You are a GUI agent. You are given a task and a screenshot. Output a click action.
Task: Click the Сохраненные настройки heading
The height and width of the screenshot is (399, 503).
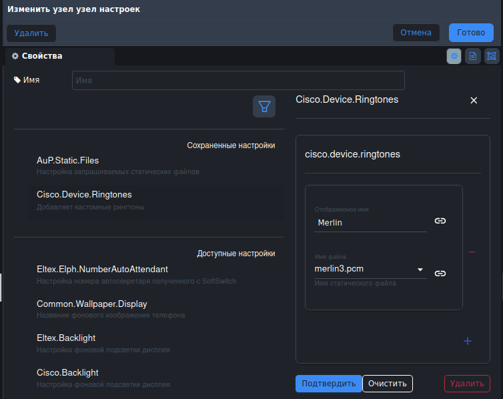[231, 145]
